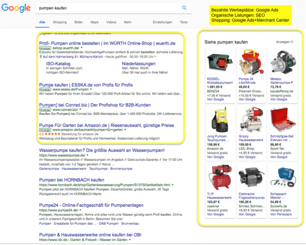Click the Grizzly Hauswasserwerk product image

coord(251,120)
